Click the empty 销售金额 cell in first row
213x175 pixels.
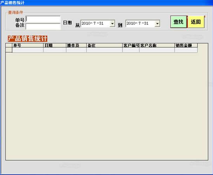coord(186,50)
